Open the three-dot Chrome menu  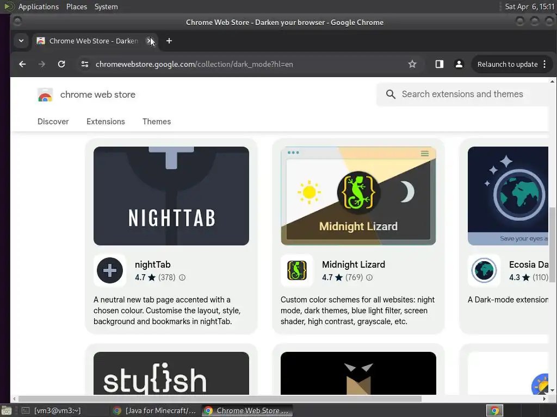(544, 64)
